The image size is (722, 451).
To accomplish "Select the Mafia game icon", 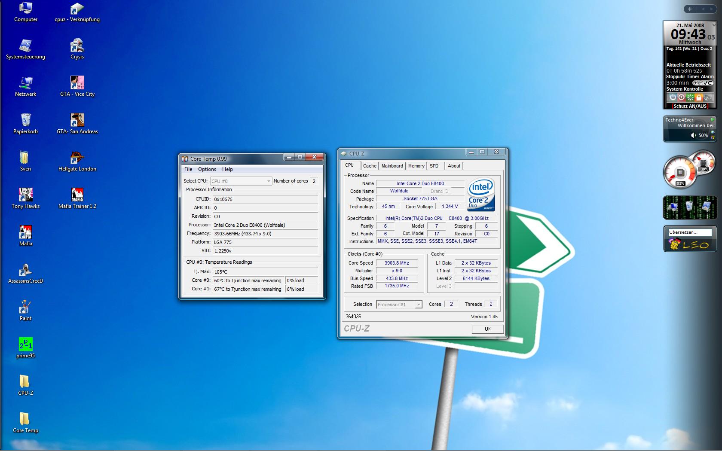I will click(x=25, y=236).
